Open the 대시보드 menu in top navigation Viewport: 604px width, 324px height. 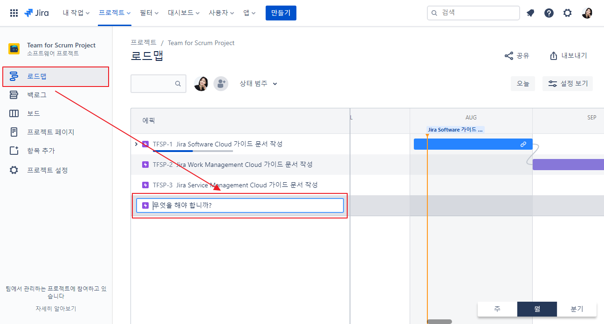coord(184,13)
